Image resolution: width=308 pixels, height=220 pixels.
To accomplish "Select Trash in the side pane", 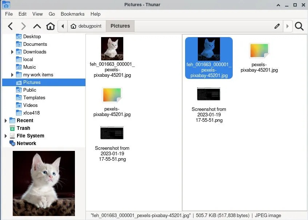I will pos(23,128).
